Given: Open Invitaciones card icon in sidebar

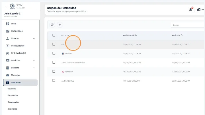Looking at the screenshot, I should [x=7, y=31].
